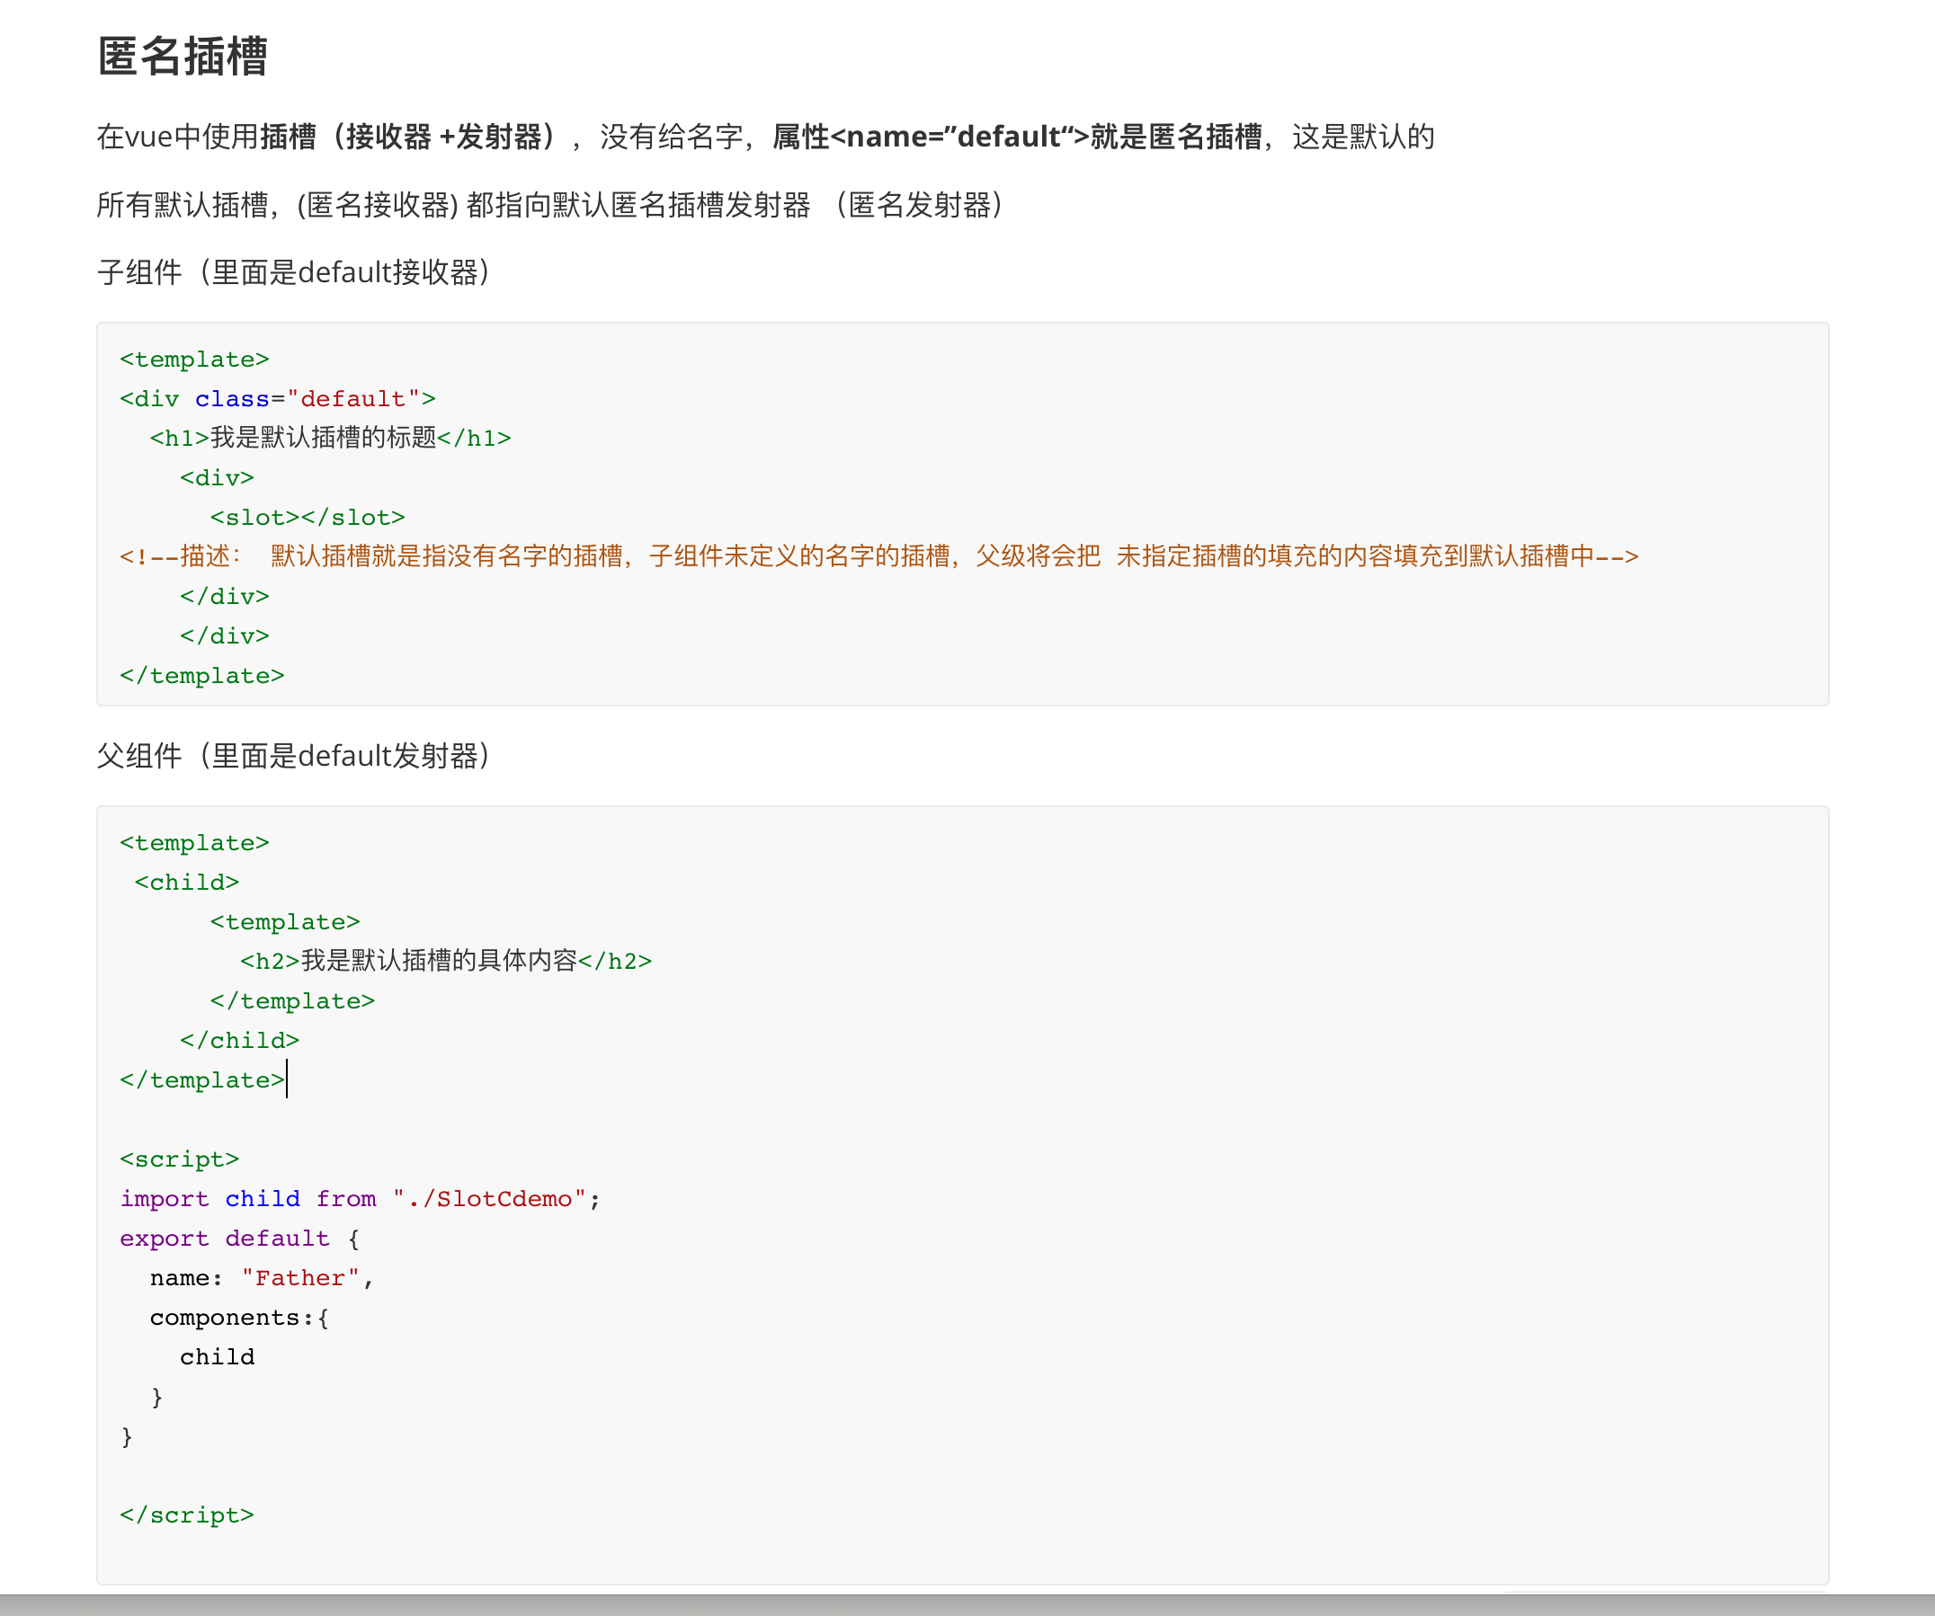Image resolution: width=1935 pixels, height=1616 pixels.
Task: Click the components:{ line
Action: tap(239, 1318)
